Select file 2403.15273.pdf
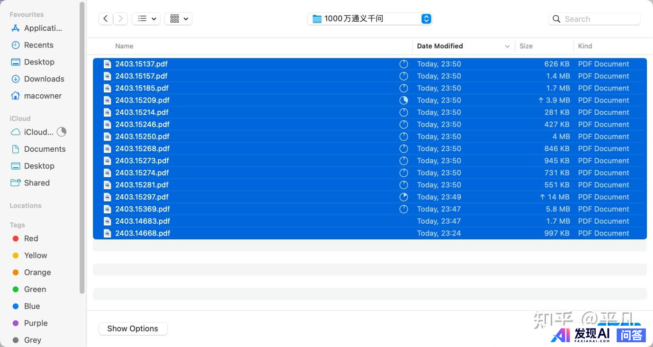653x347 pixels. point(370,161)
